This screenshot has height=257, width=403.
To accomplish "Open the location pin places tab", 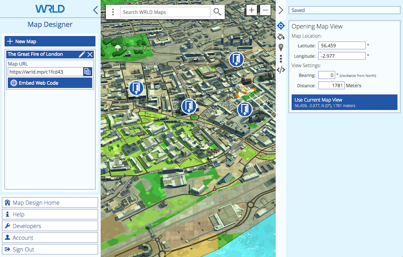I will (281, 48).
